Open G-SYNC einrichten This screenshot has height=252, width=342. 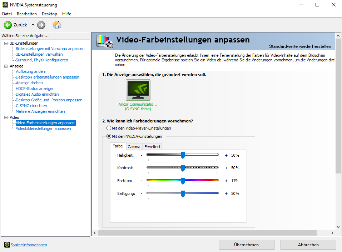coord(31,106)
